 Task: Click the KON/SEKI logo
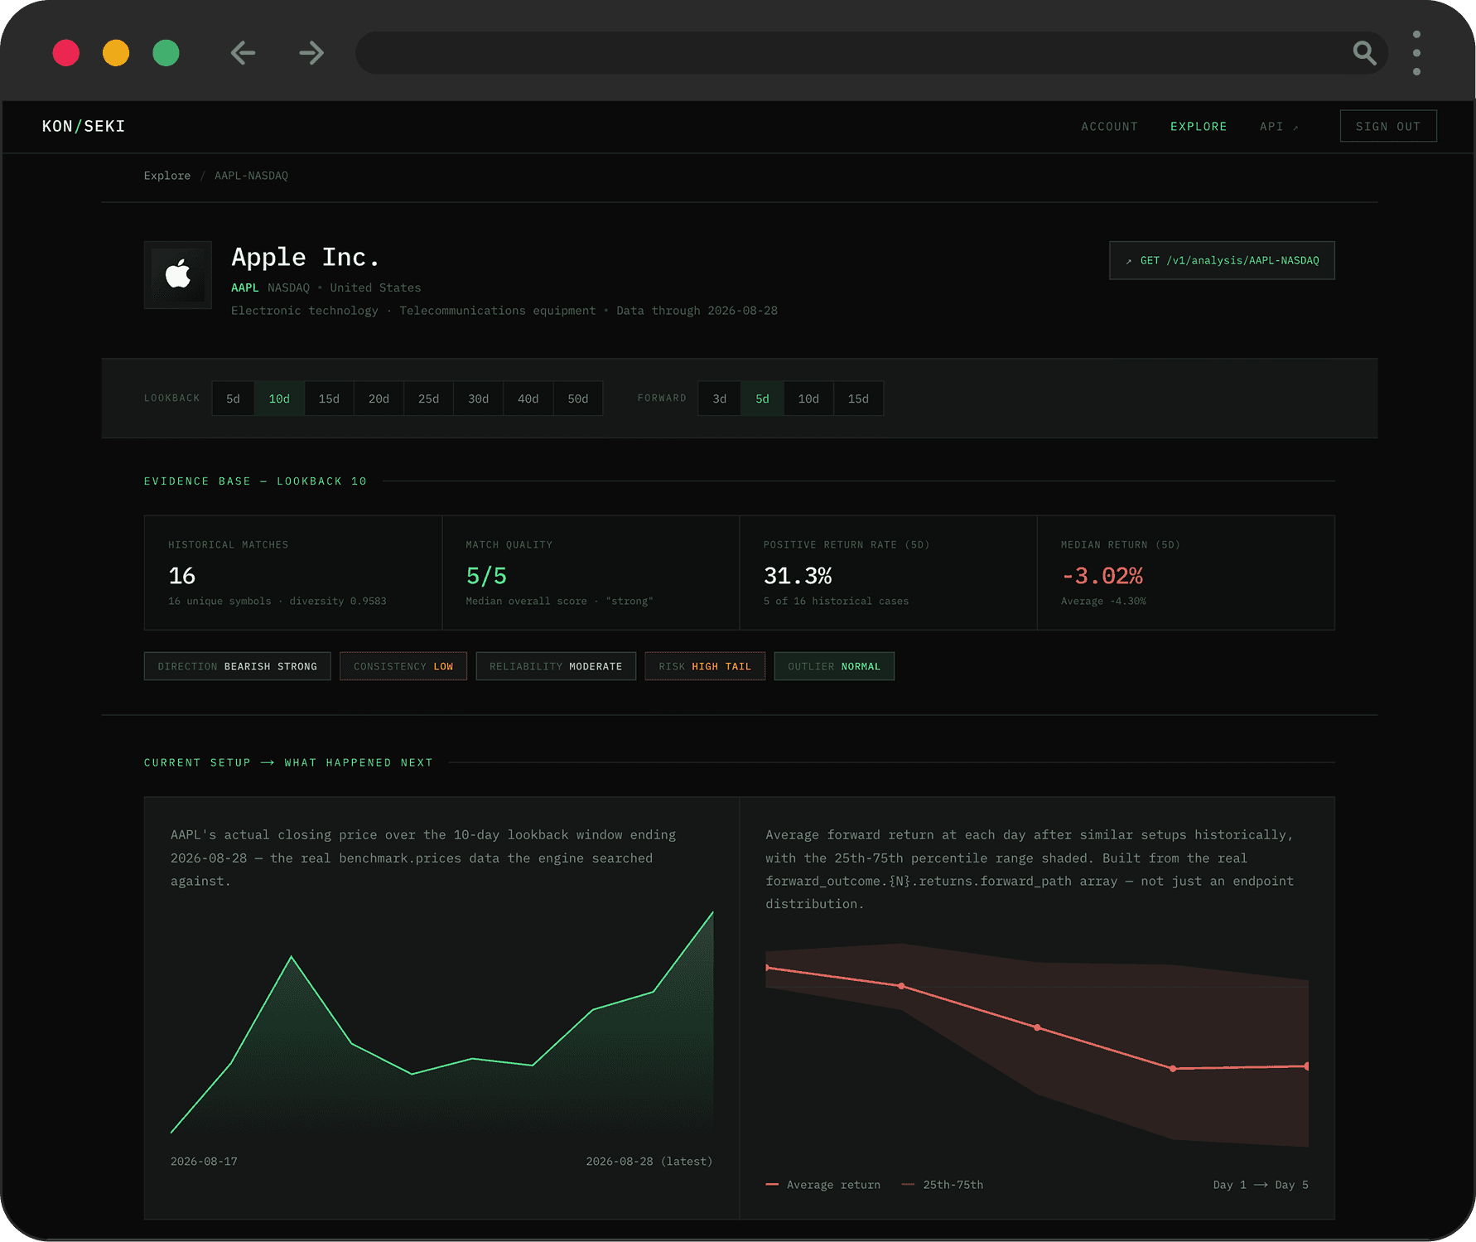pyautogui.click(x=84, y=126)
